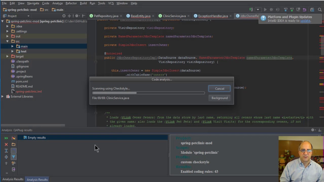324x182 pixels.
Task: Open the Project view dropdown arrow
Action: click(28, 16)
